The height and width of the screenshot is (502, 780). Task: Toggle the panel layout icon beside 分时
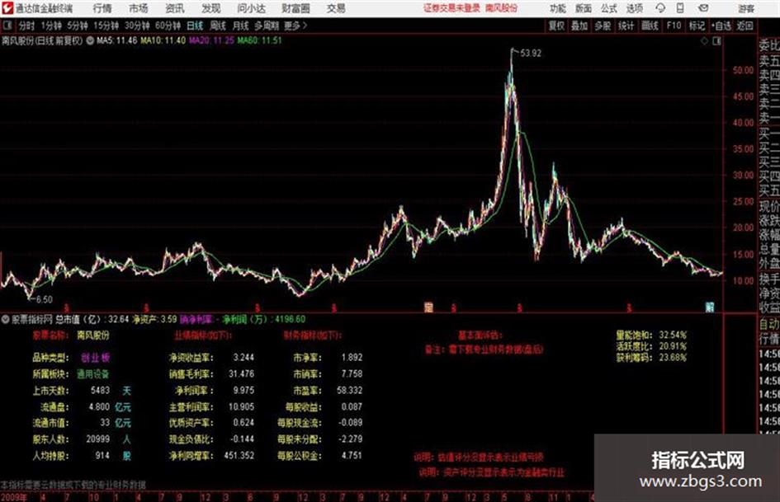tap(7, 26)
